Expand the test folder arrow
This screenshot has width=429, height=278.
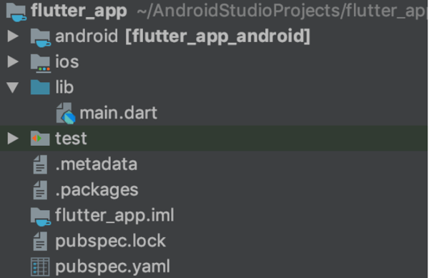click(13, 139)
